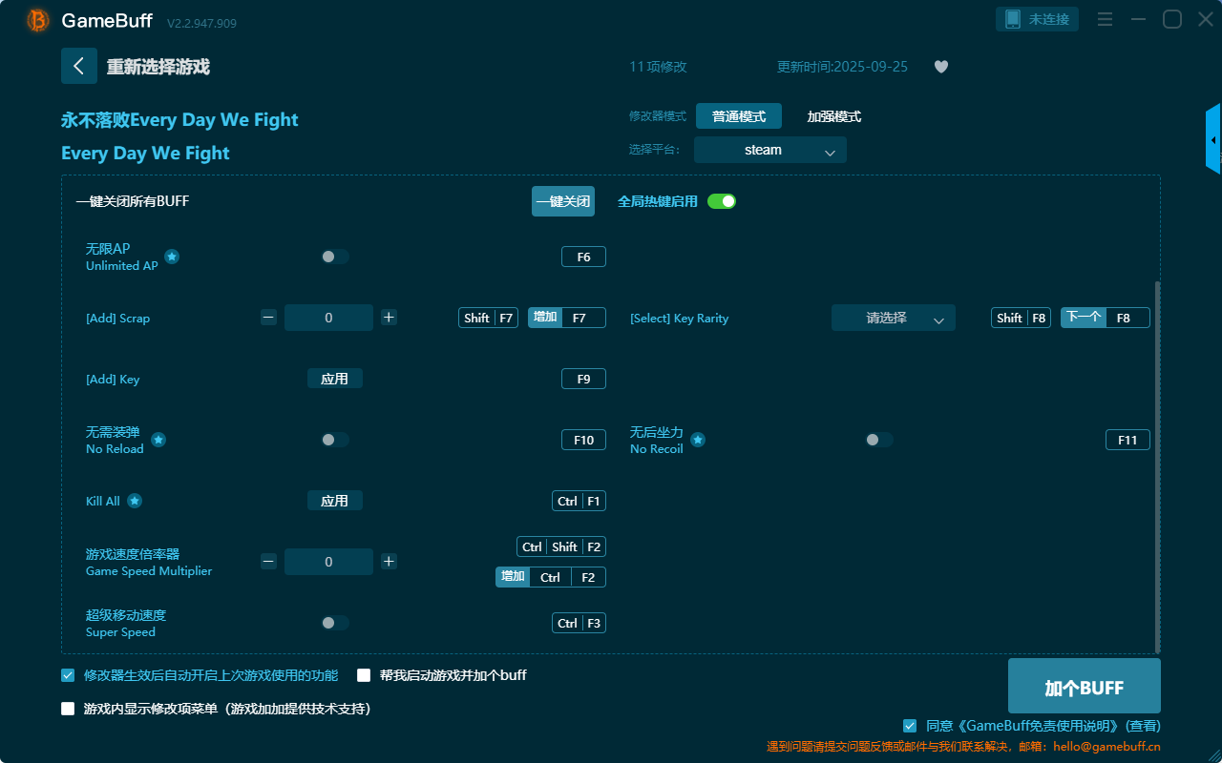1222x763 pixels.
Task: Apply the [Add] Key cheat
Action: coord(335,379)
